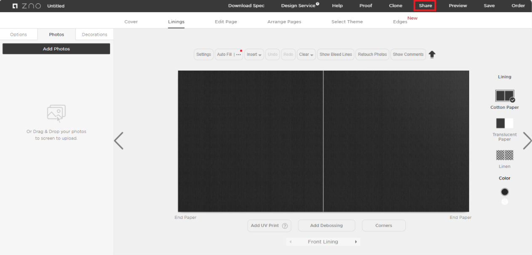The image size is (532, 255).
Task: Open the Front Lining selector
Action: (323, 242)
